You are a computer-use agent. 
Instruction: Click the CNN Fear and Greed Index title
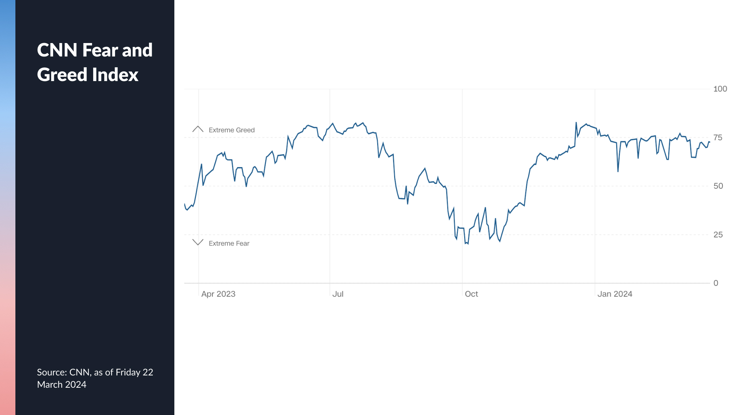[x=95, y=62]
